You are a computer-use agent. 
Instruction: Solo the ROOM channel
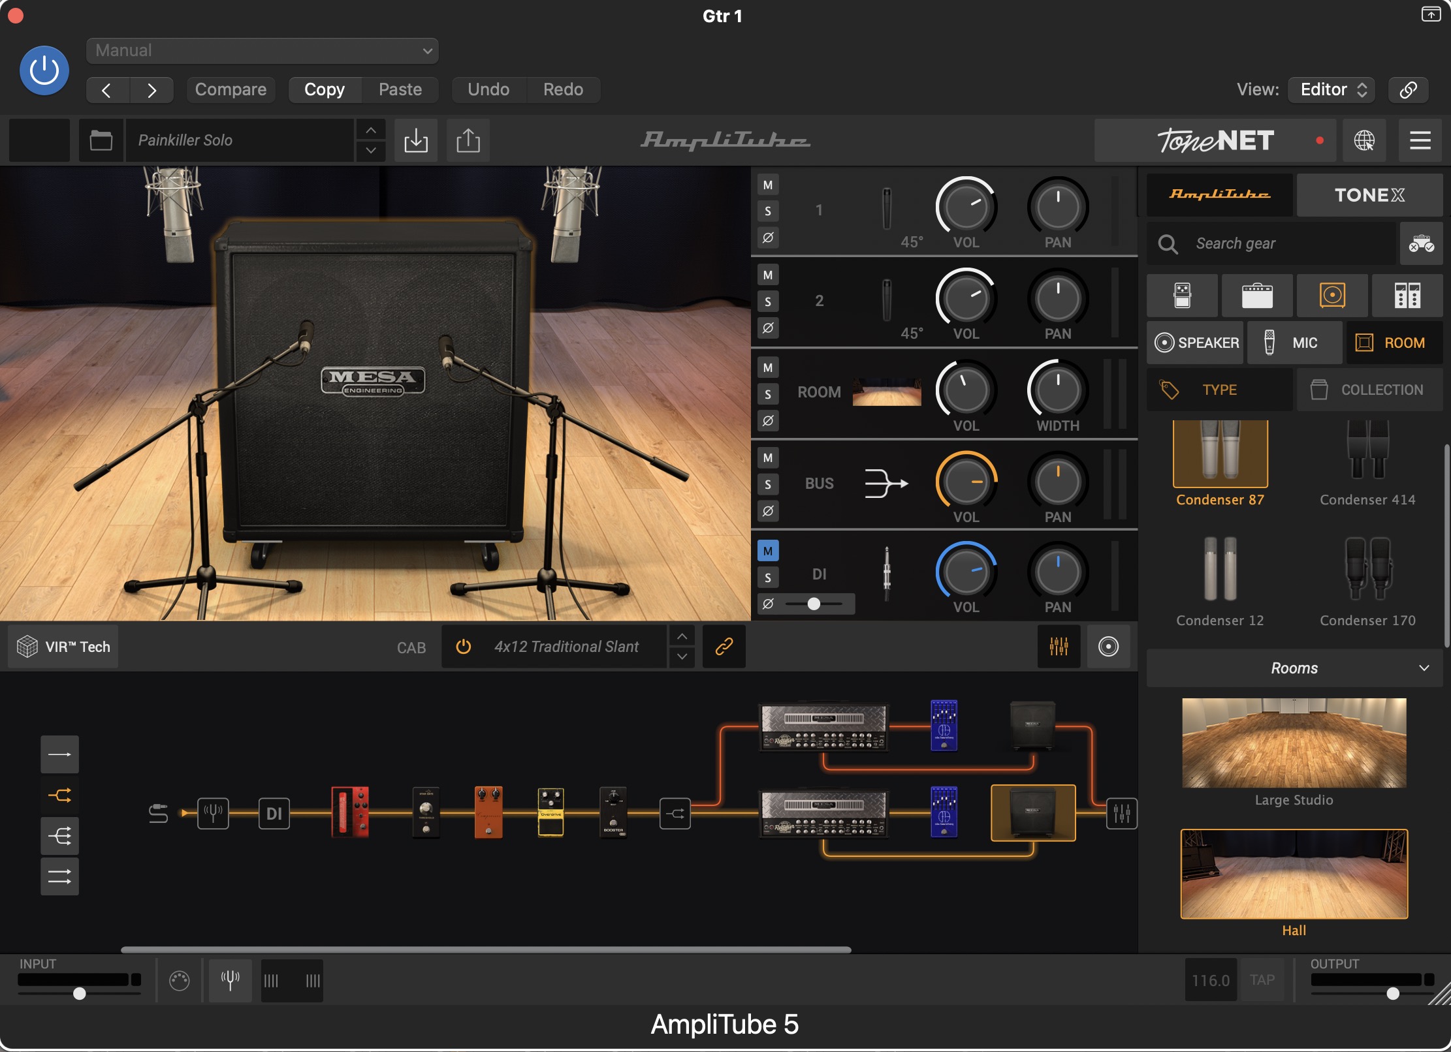pos(768,394)
